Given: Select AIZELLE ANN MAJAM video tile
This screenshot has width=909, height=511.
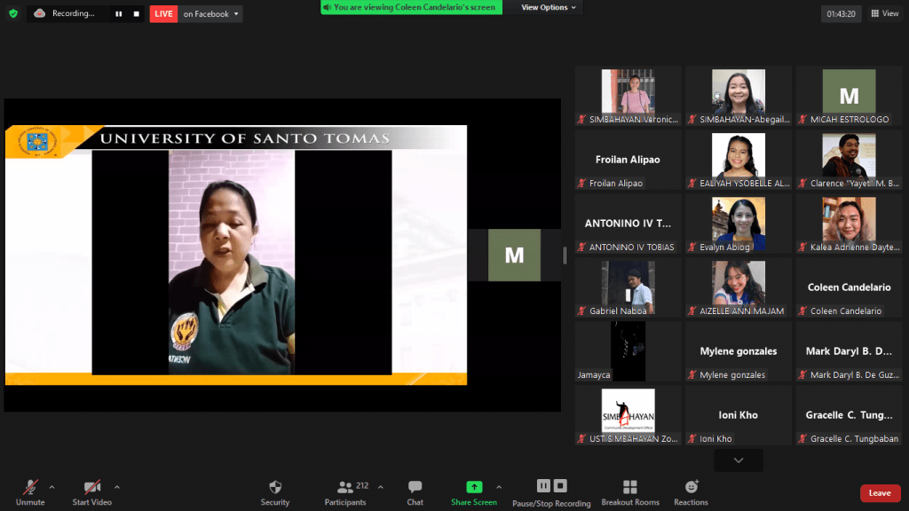Looking at the screenshot, I should (x=739, y=287).
